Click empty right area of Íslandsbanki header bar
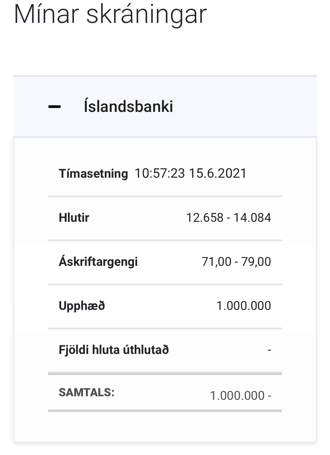Viewport: 330px width, 455px height. click(x=249, y=107)
